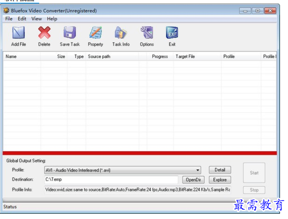Click the Profile Info text field
This screenshot has width=288, height=219.
138,190
